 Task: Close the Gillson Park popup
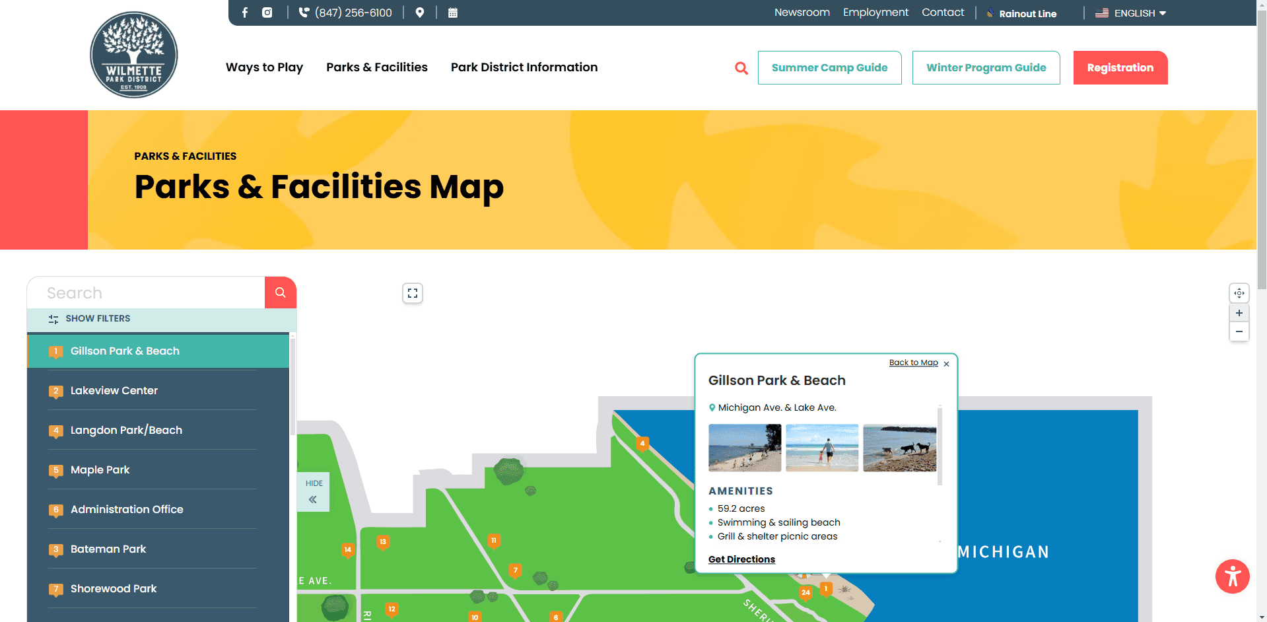point(946,364)
